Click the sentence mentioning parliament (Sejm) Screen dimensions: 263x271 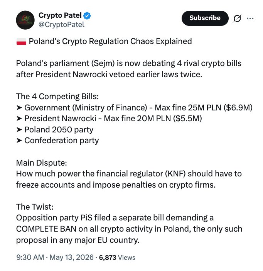coord(129,69)
